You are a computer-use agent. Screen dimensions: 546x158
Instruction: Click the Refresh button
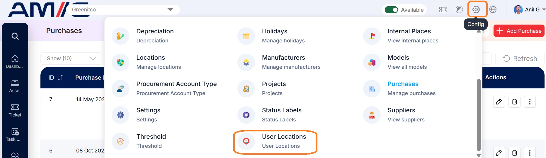point(520,59)
